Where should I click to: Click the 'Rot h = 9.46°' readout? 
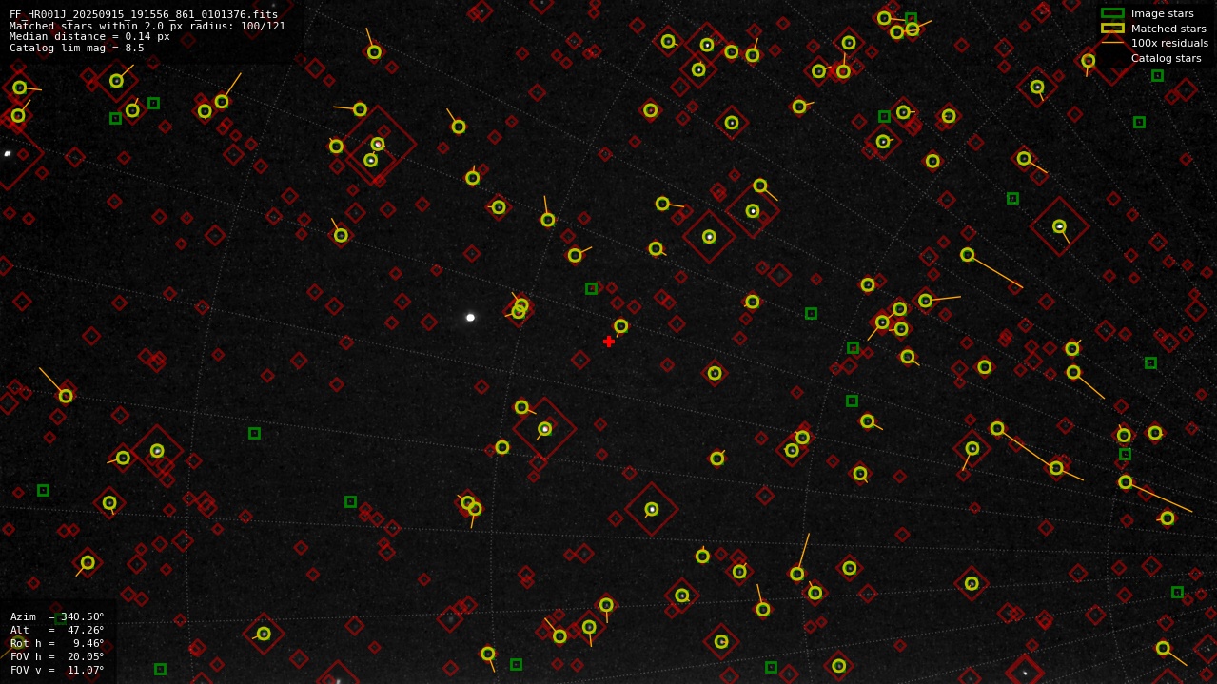[x=57, y=643]
